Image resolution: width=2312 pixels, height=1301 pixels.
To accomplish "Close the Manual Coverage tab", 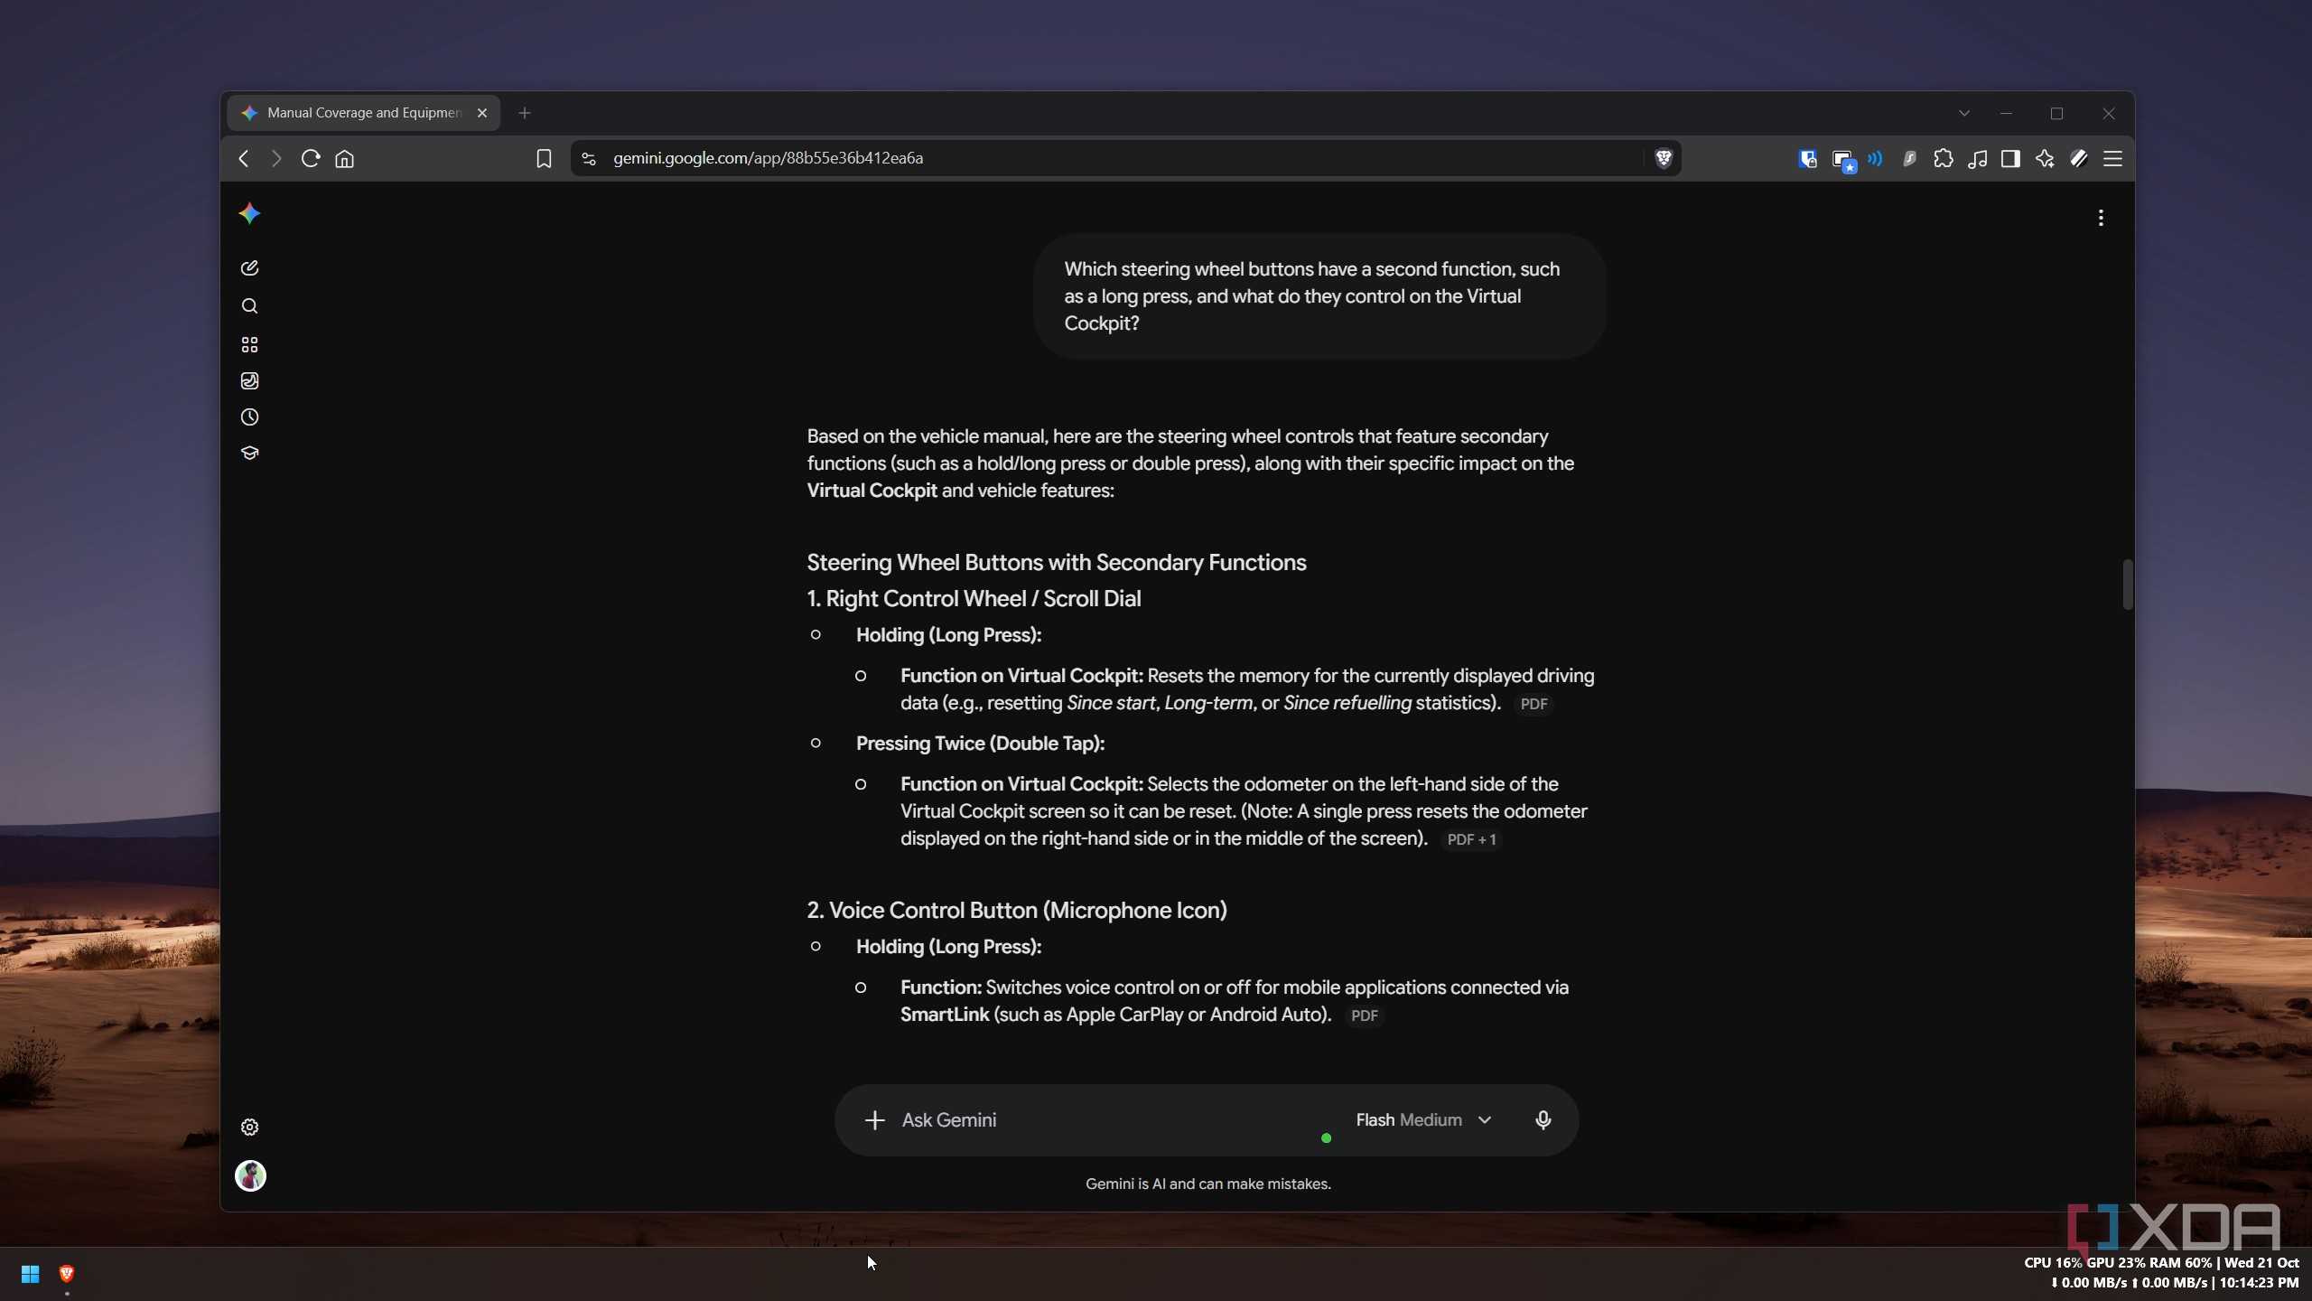I will pos(482,113).
